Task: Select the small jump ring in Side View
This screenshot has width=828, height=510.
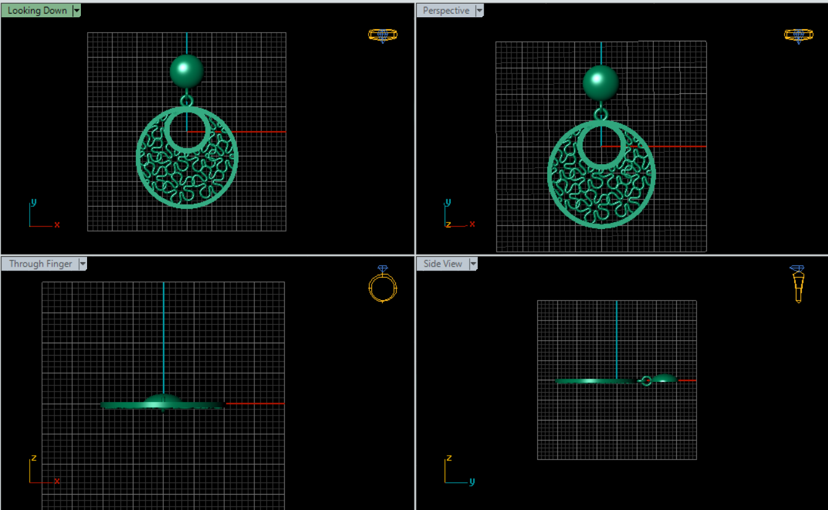Action: point(646,381)
